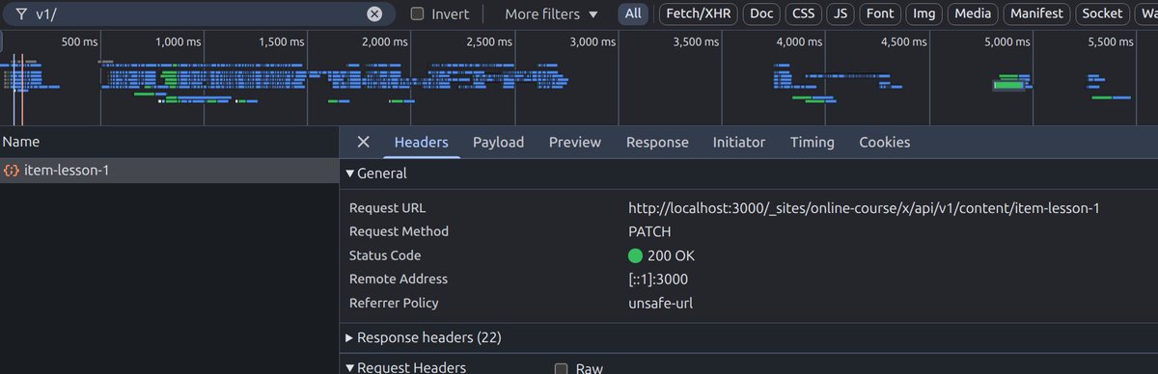Filter by CSS requests
1158x374 pixels.
click(x=803, y=13)
